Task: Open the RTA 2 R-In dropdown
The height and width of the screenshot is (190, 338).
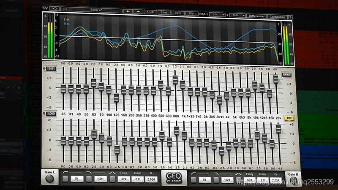Action: click(x=237, y=15)
